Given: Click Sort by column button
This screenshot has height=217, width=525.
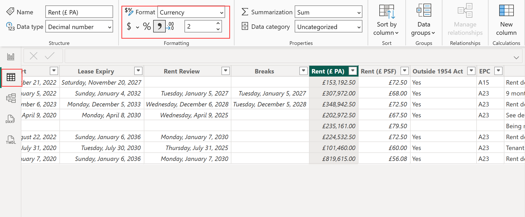Looking at the screenshot, I should 386,19.
